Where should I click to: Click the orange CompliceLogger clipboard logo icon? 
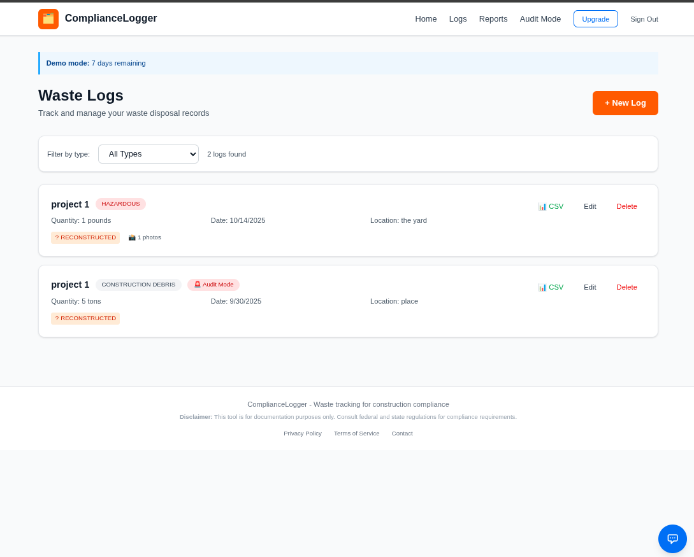click(48, 18)
